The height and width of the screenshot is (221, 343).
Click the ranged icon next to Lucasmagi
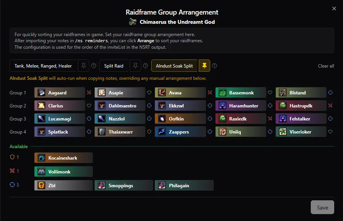pyautogui.click(x=89, y=119)
